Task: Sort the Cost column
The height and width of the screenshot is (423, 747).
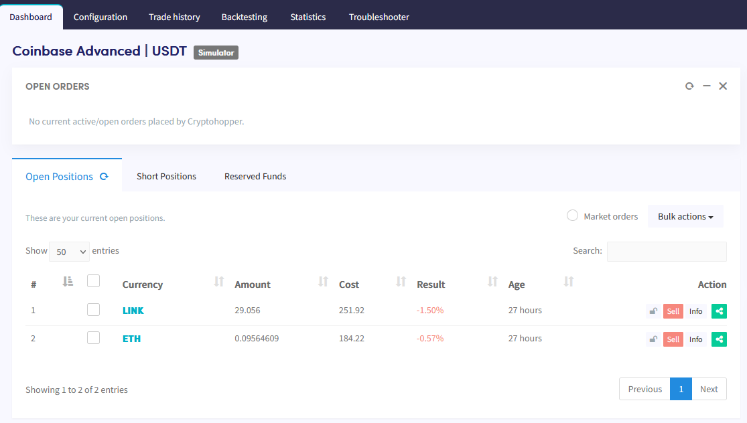Action: (401, 282)
